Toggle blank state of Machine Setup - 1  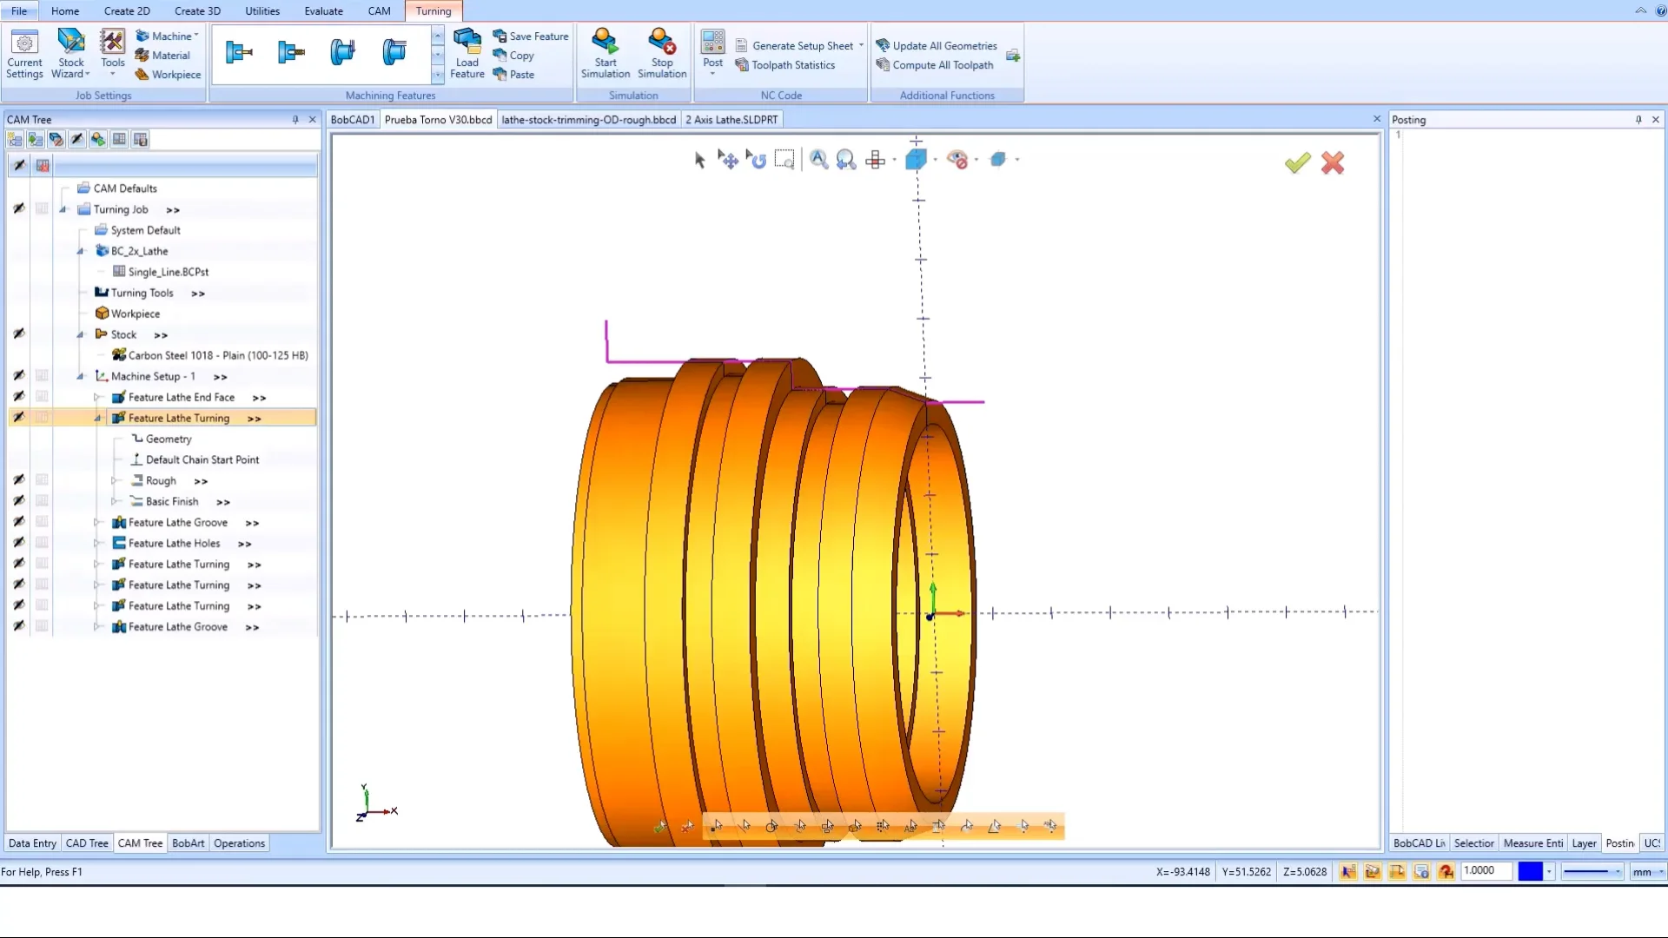pos(18,376)
